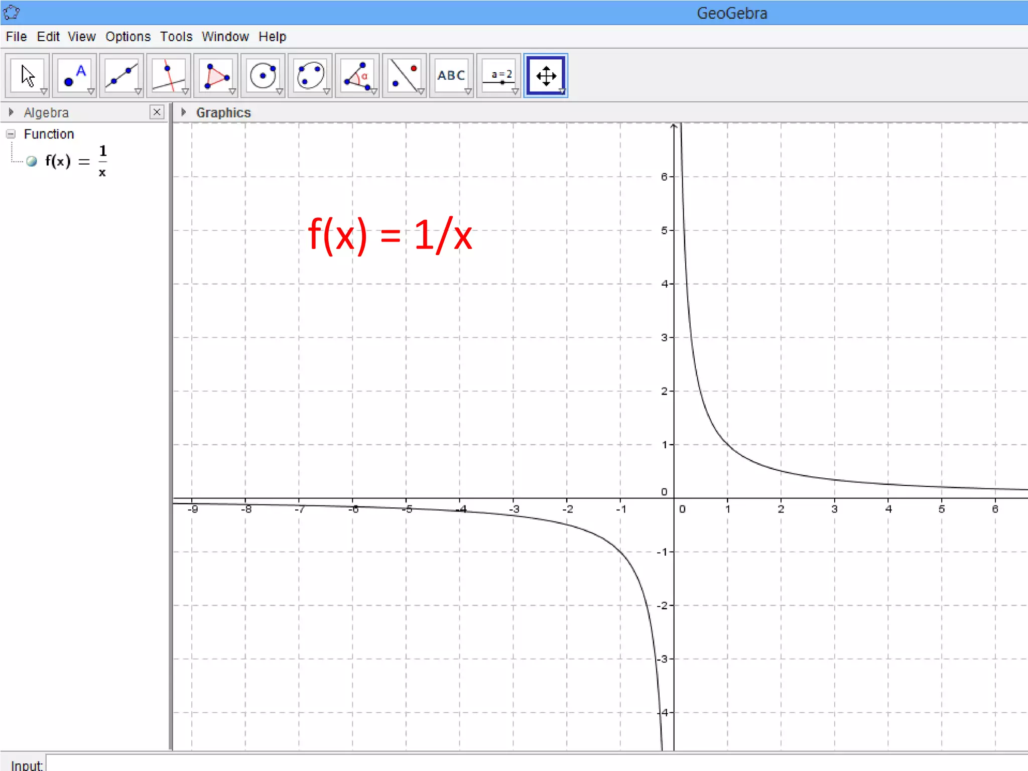Screen dimensions: 1028x771
Task: Expand the Algebra panel header arrow
Action: coord(11,112)
